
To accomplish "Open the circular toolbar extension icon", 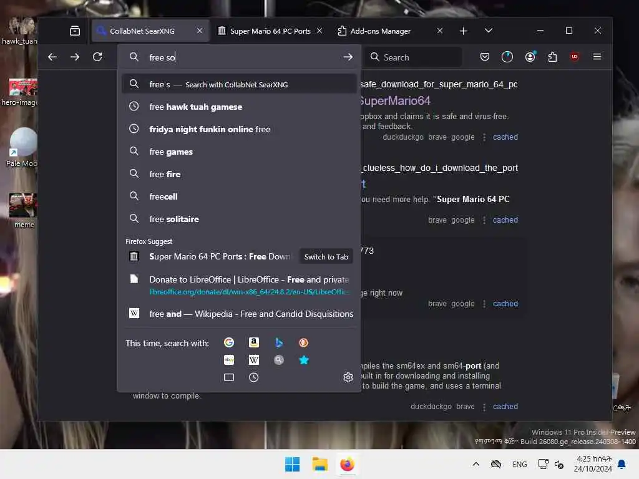I will tap(507, 57).
